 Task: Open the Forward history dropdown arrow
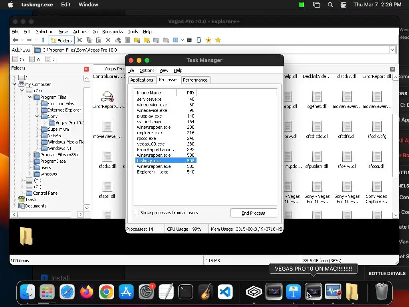36,40
